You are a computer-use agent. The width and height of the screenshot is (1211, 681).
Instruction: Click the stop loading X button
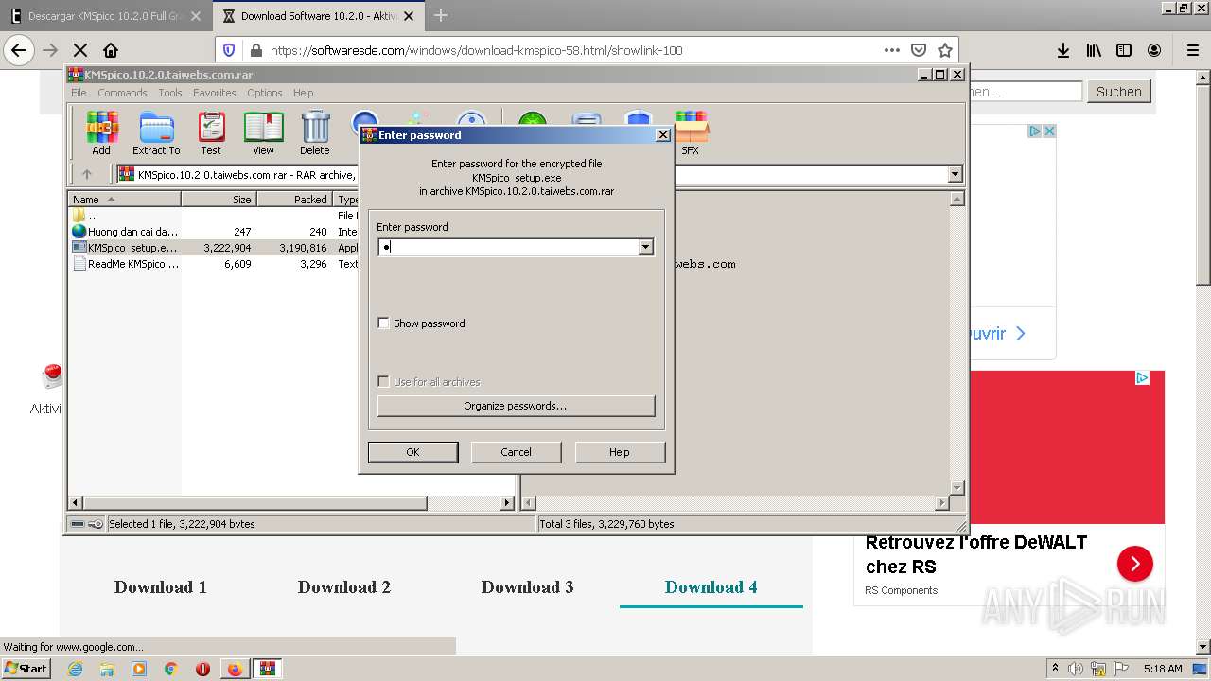click(x=80, y=50)
